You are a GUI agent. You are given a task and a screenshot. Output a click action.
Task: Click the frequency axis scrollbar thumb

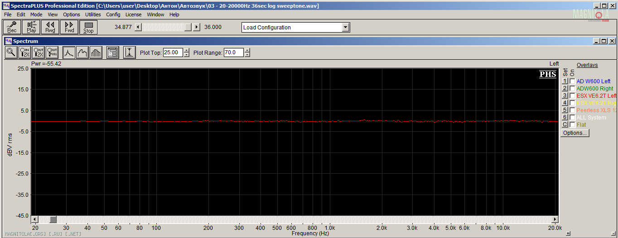point(53,219)
